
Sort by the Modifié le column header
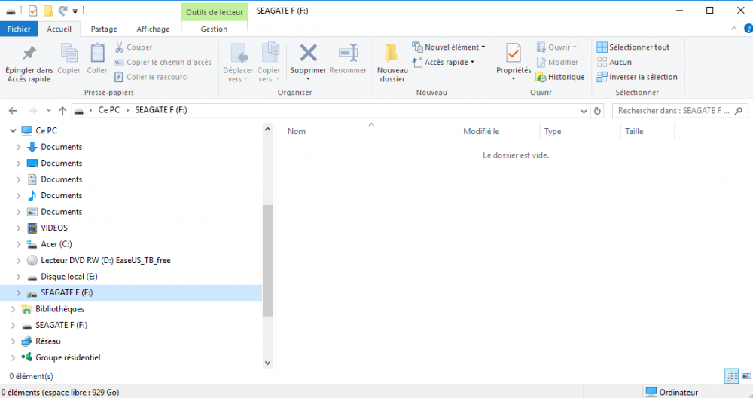[482, 131]
